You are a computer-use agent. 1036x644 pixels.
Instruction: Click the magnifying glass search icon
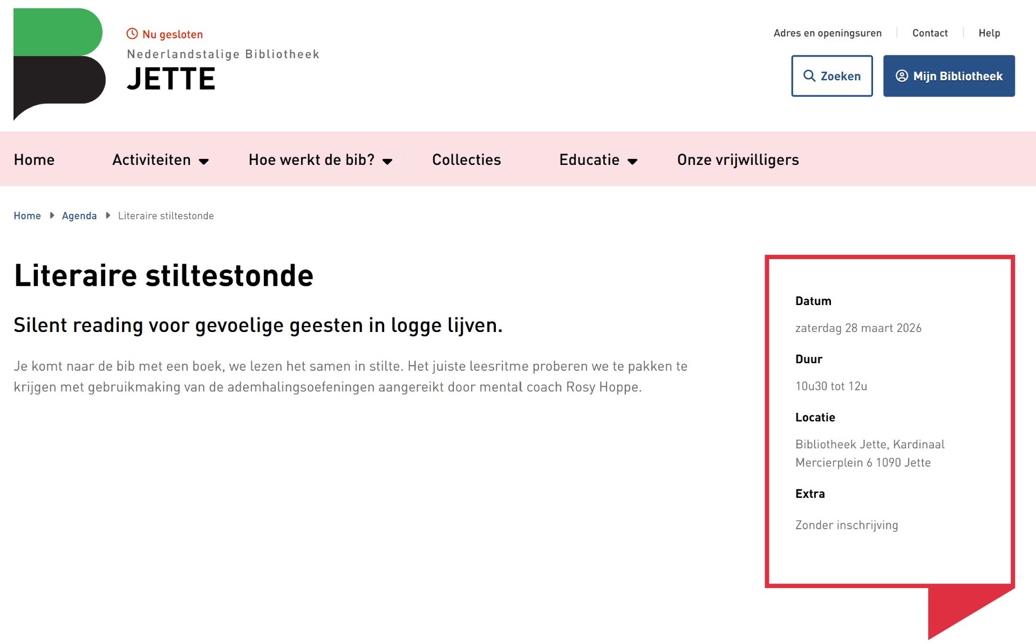point(809,76)
